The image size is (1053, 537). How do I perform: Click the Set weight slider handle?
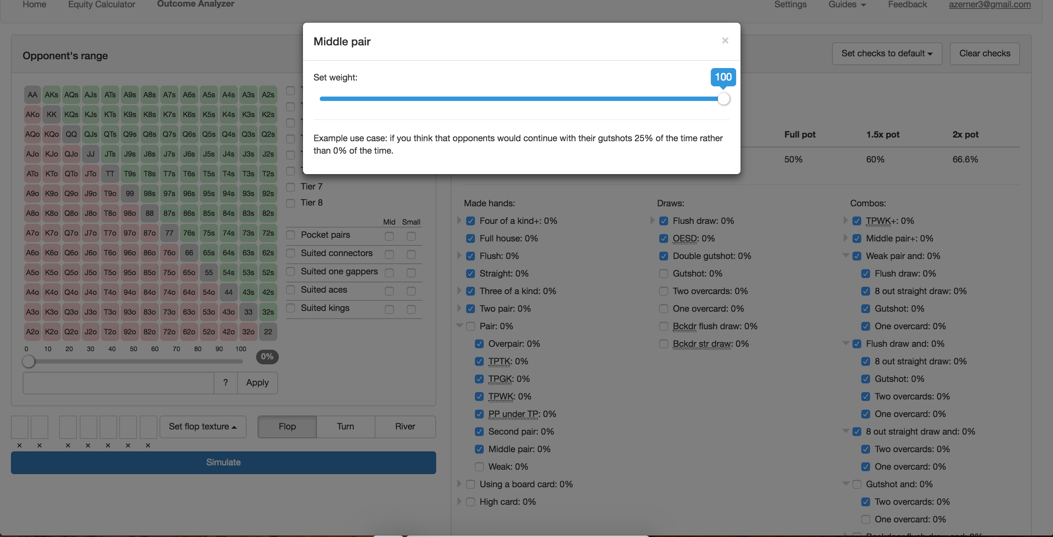point(723,99)
